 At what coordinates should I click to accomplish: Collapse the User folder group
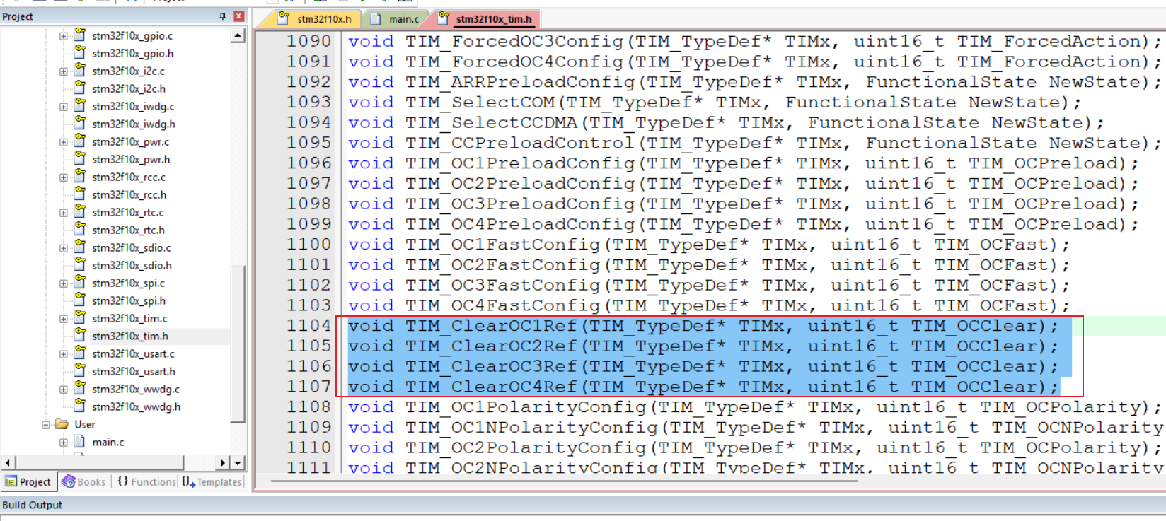(46, 425)
